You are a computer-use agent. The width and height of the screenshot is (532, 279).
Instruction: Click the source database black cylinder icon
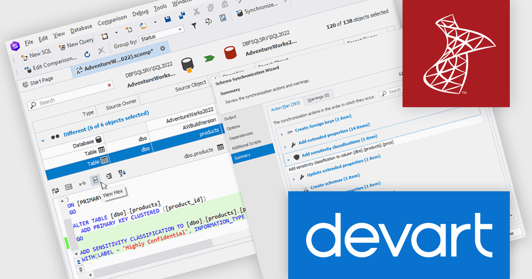(x=188, y=65)
